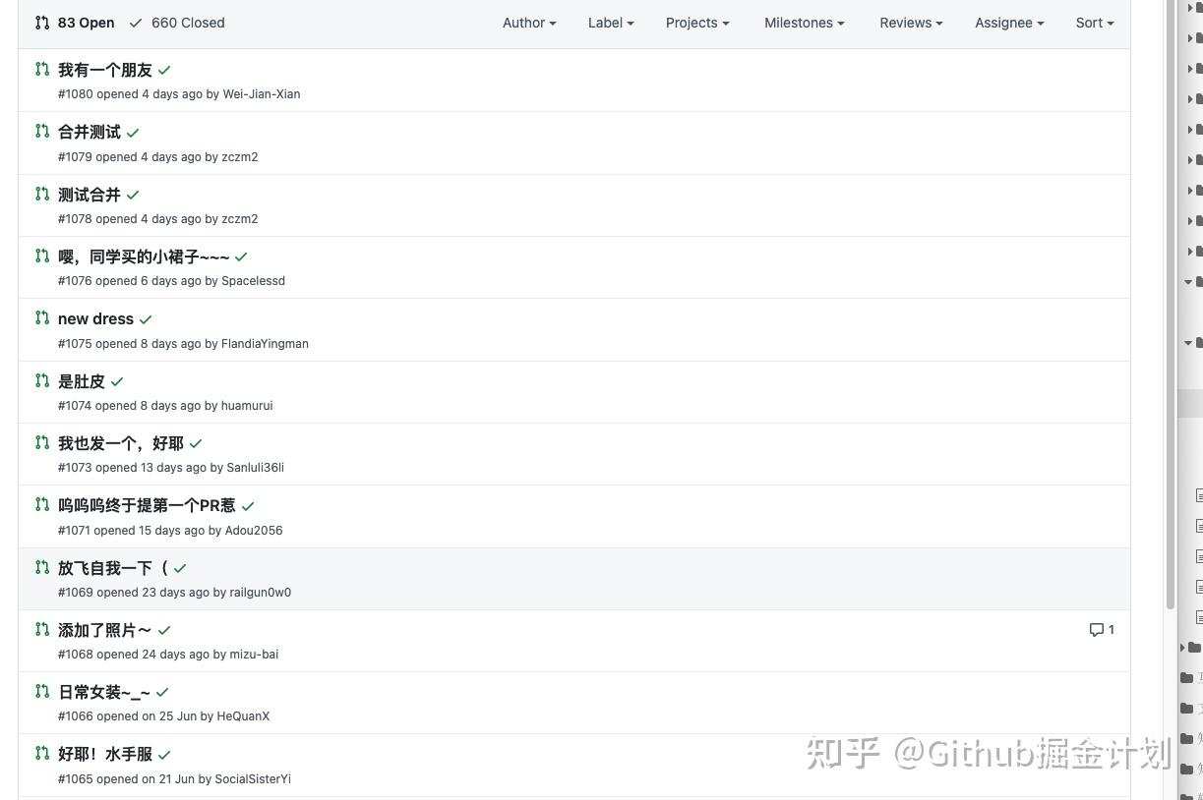Click the page's vertical scrollbar
The image size is (1203, 800).
tap(1171, 305)
